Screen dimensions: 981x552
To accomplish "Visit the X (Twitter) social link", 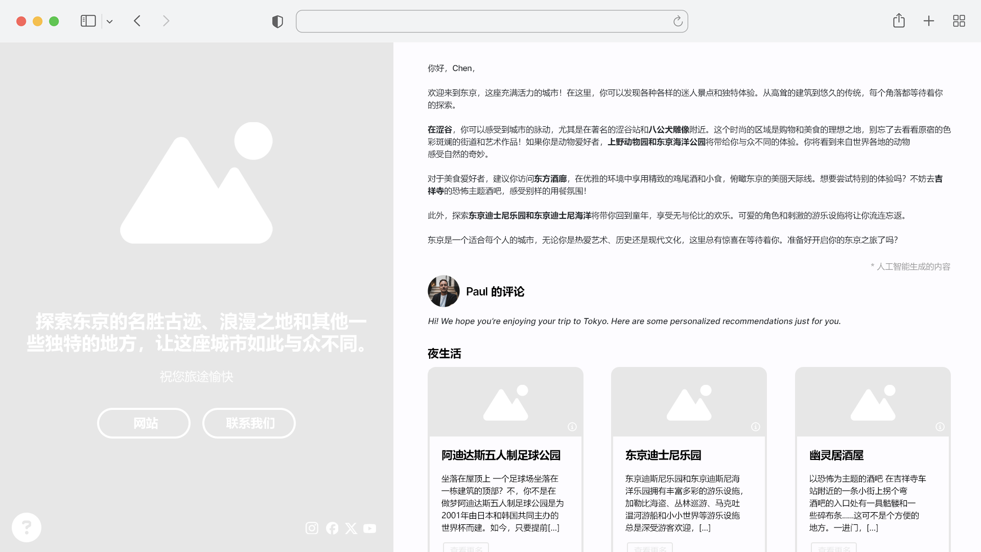I will point(351,528).
